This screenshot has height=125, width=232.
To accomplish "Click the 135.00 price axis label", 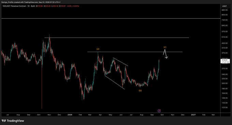I will [x=224, y=103].
